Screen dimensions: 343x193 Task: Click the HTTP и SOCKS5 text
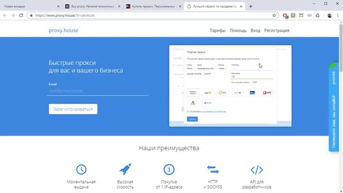pos(213,184)
